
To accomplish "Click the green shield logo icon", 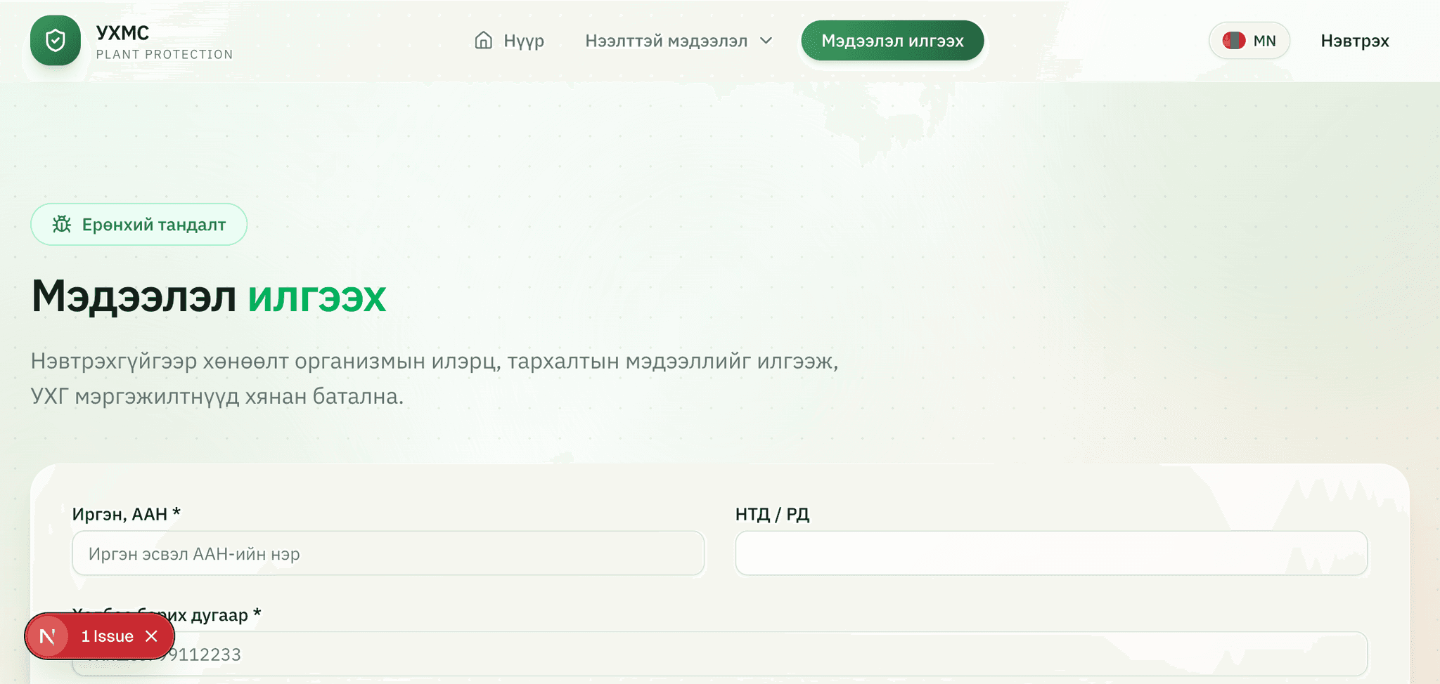I will click(56, 41).
